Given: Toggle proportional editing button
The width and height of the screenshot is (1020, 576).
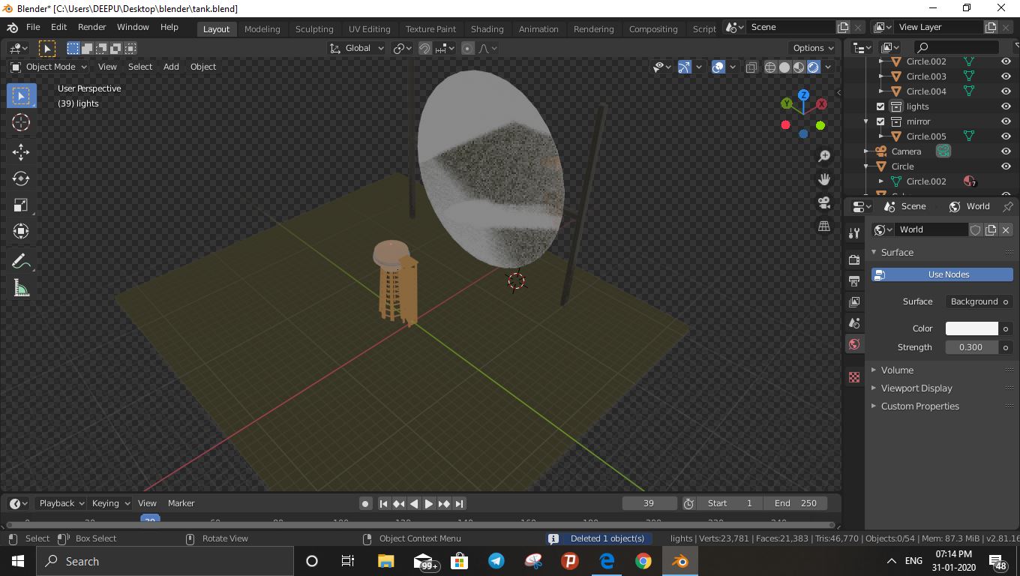Looking at the screenshot, I should 468,48.
